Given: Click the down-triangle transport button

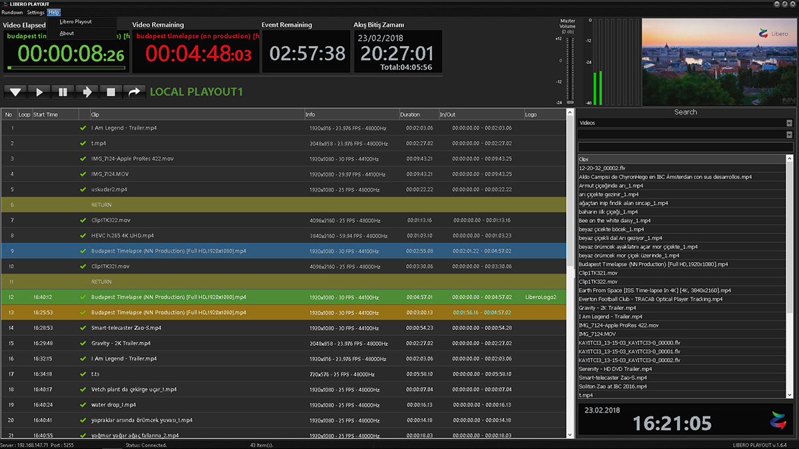Looking at the screenshot, I should (15, 92).
